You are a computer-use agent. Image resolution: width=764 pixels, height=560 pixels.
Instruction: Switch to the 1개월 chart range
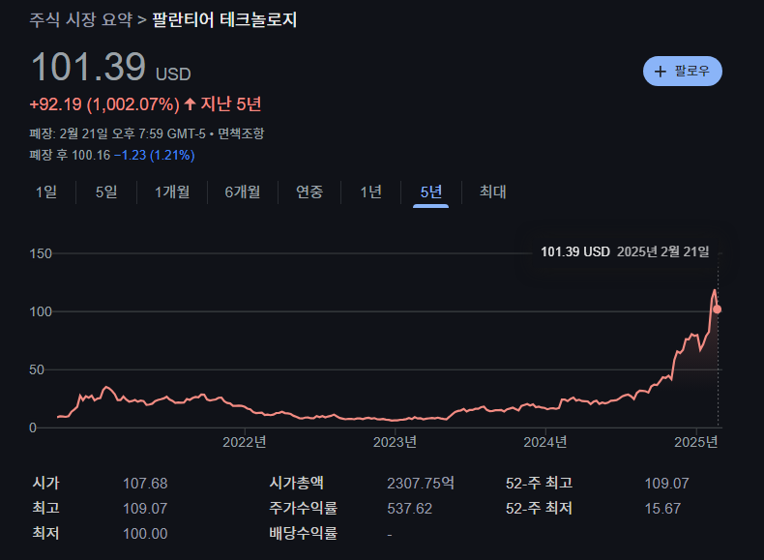click(x=172, y=192)
